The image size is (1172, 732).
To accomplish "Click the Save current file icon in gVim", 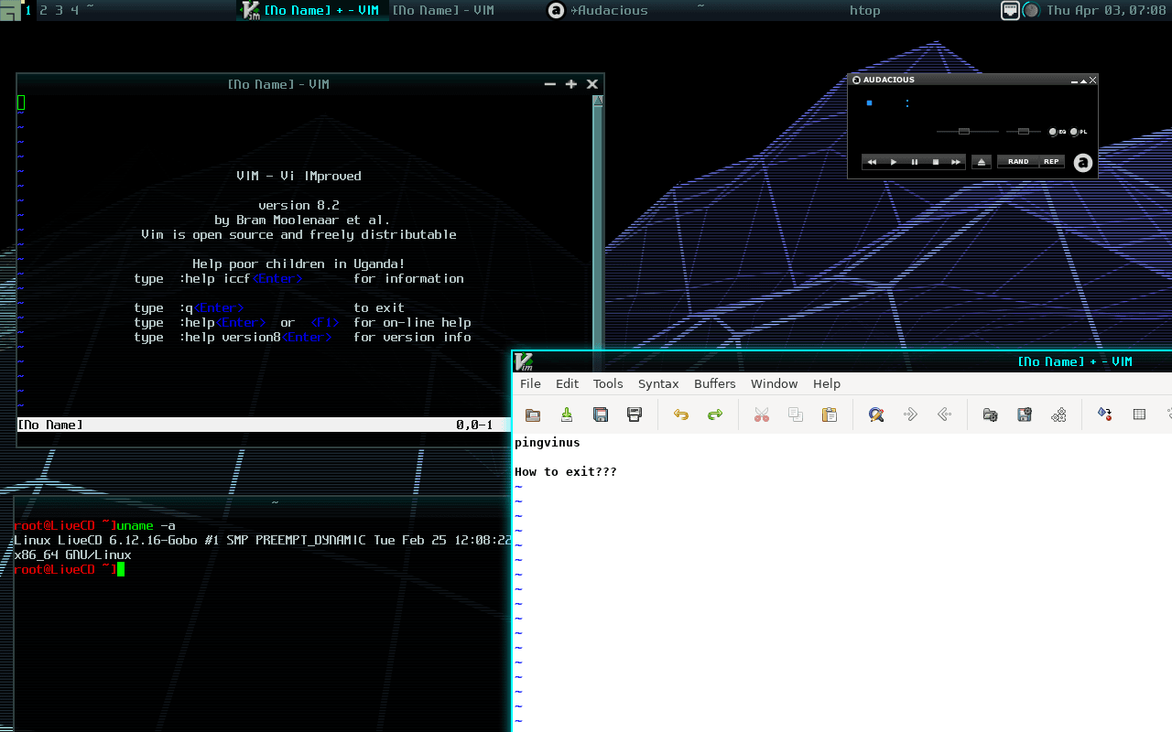I will point(567,414).
